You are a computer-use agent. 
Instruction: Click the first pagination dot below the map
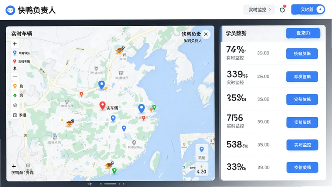[101, 184]
